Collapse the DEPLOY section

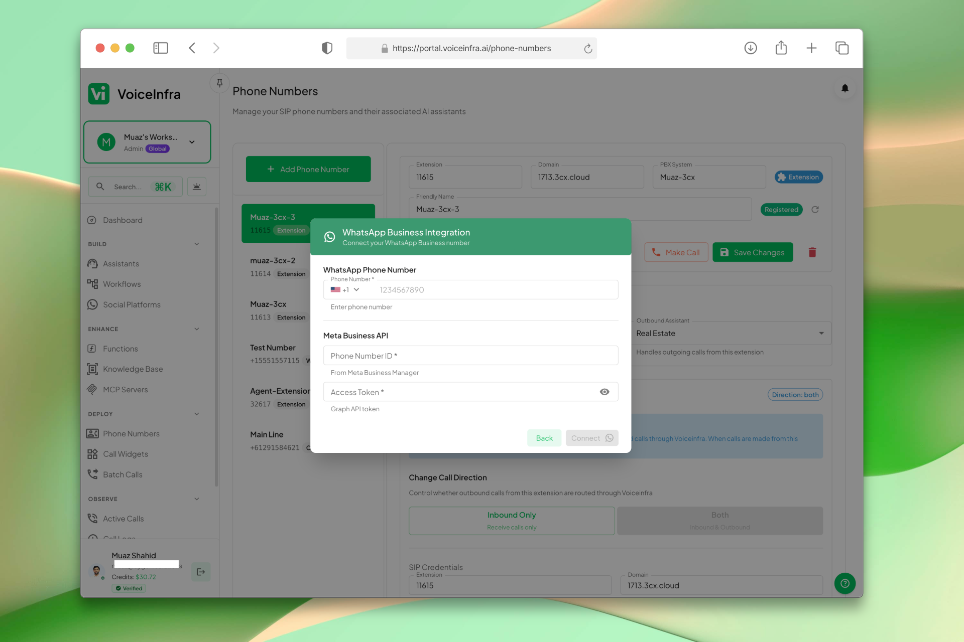[x=197, y=414]
